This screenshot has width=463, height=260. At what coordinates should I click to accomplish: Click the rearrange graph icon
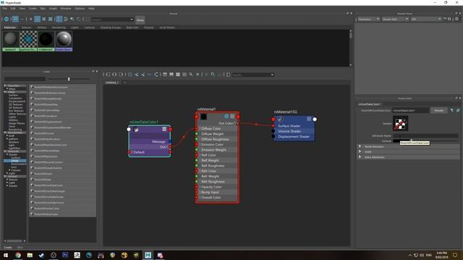coord(156,74)
